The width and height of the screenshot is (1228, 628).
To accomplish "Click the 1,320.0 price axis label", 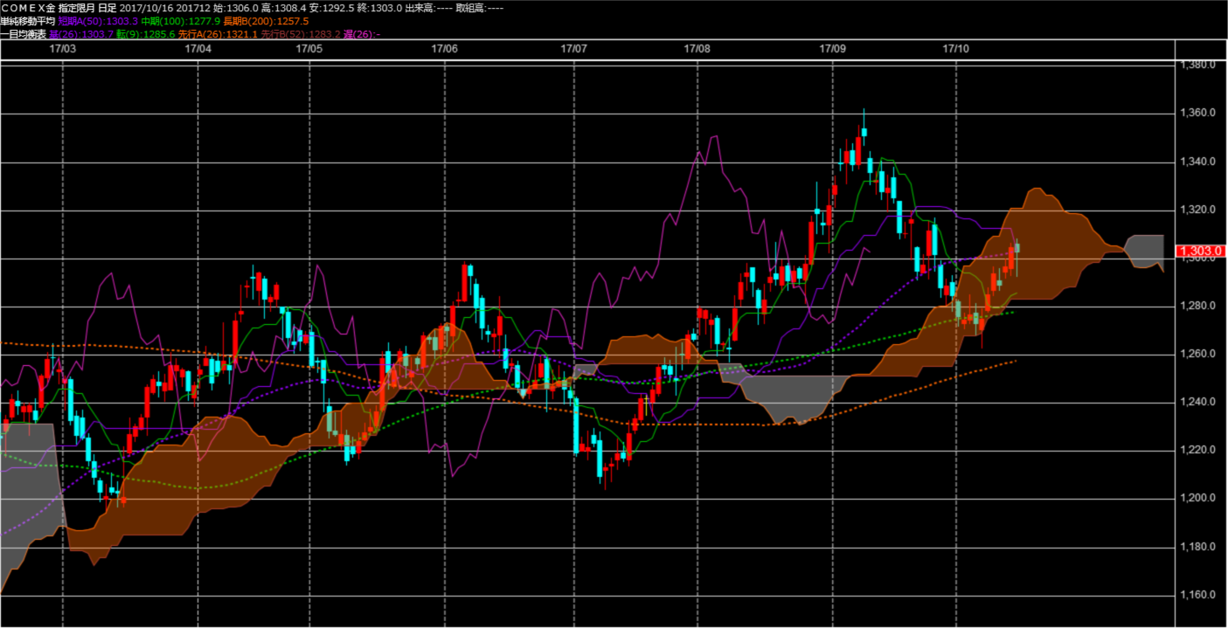I will (1198, 210).
